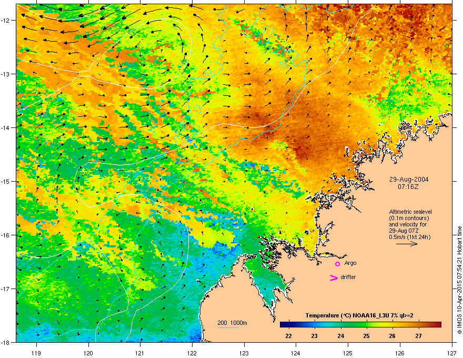Click the magenta drifter arrowhead legend marker

(334, 277)
